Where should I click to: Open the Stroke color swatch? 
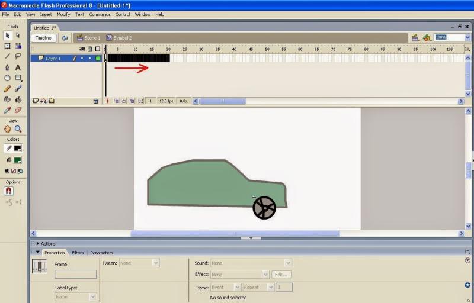tap(18, 148)
